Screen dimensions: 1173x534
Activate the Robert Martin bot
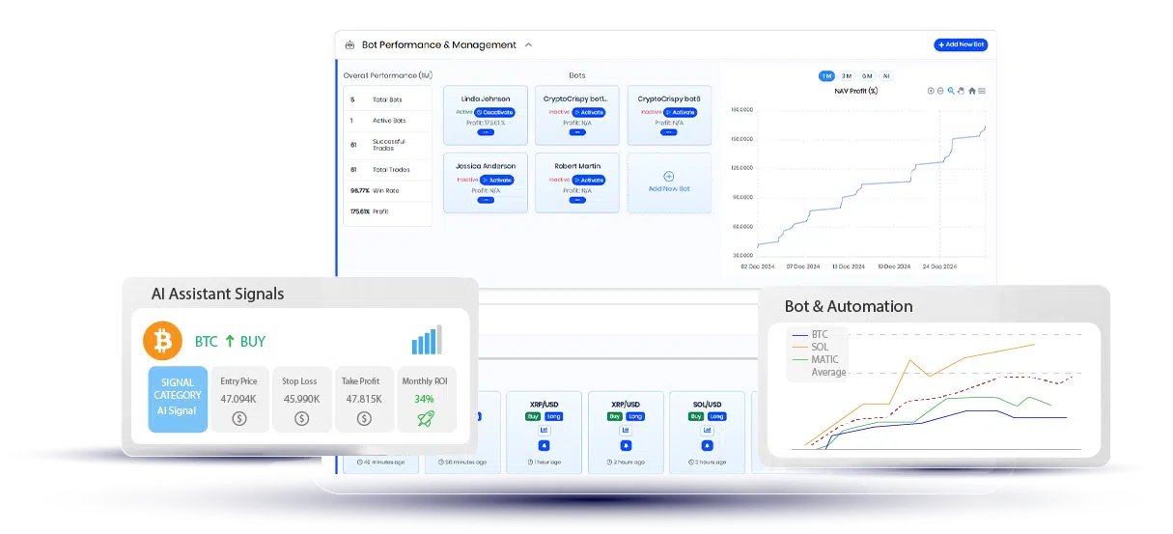[x=588, y=180]
